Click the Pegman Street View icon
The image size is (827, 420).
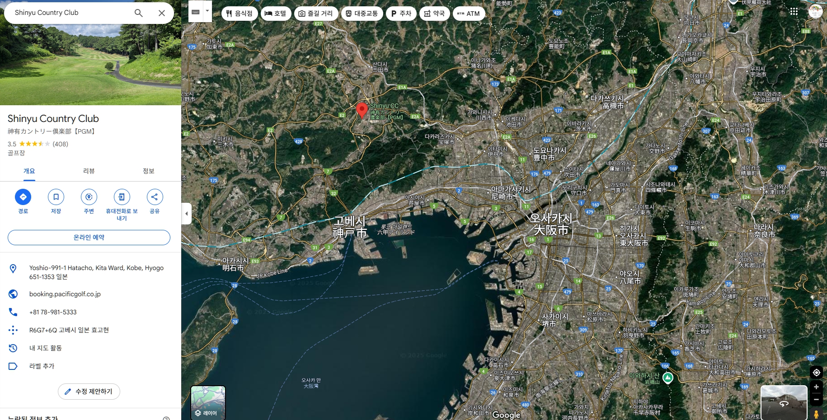[816, 414]
